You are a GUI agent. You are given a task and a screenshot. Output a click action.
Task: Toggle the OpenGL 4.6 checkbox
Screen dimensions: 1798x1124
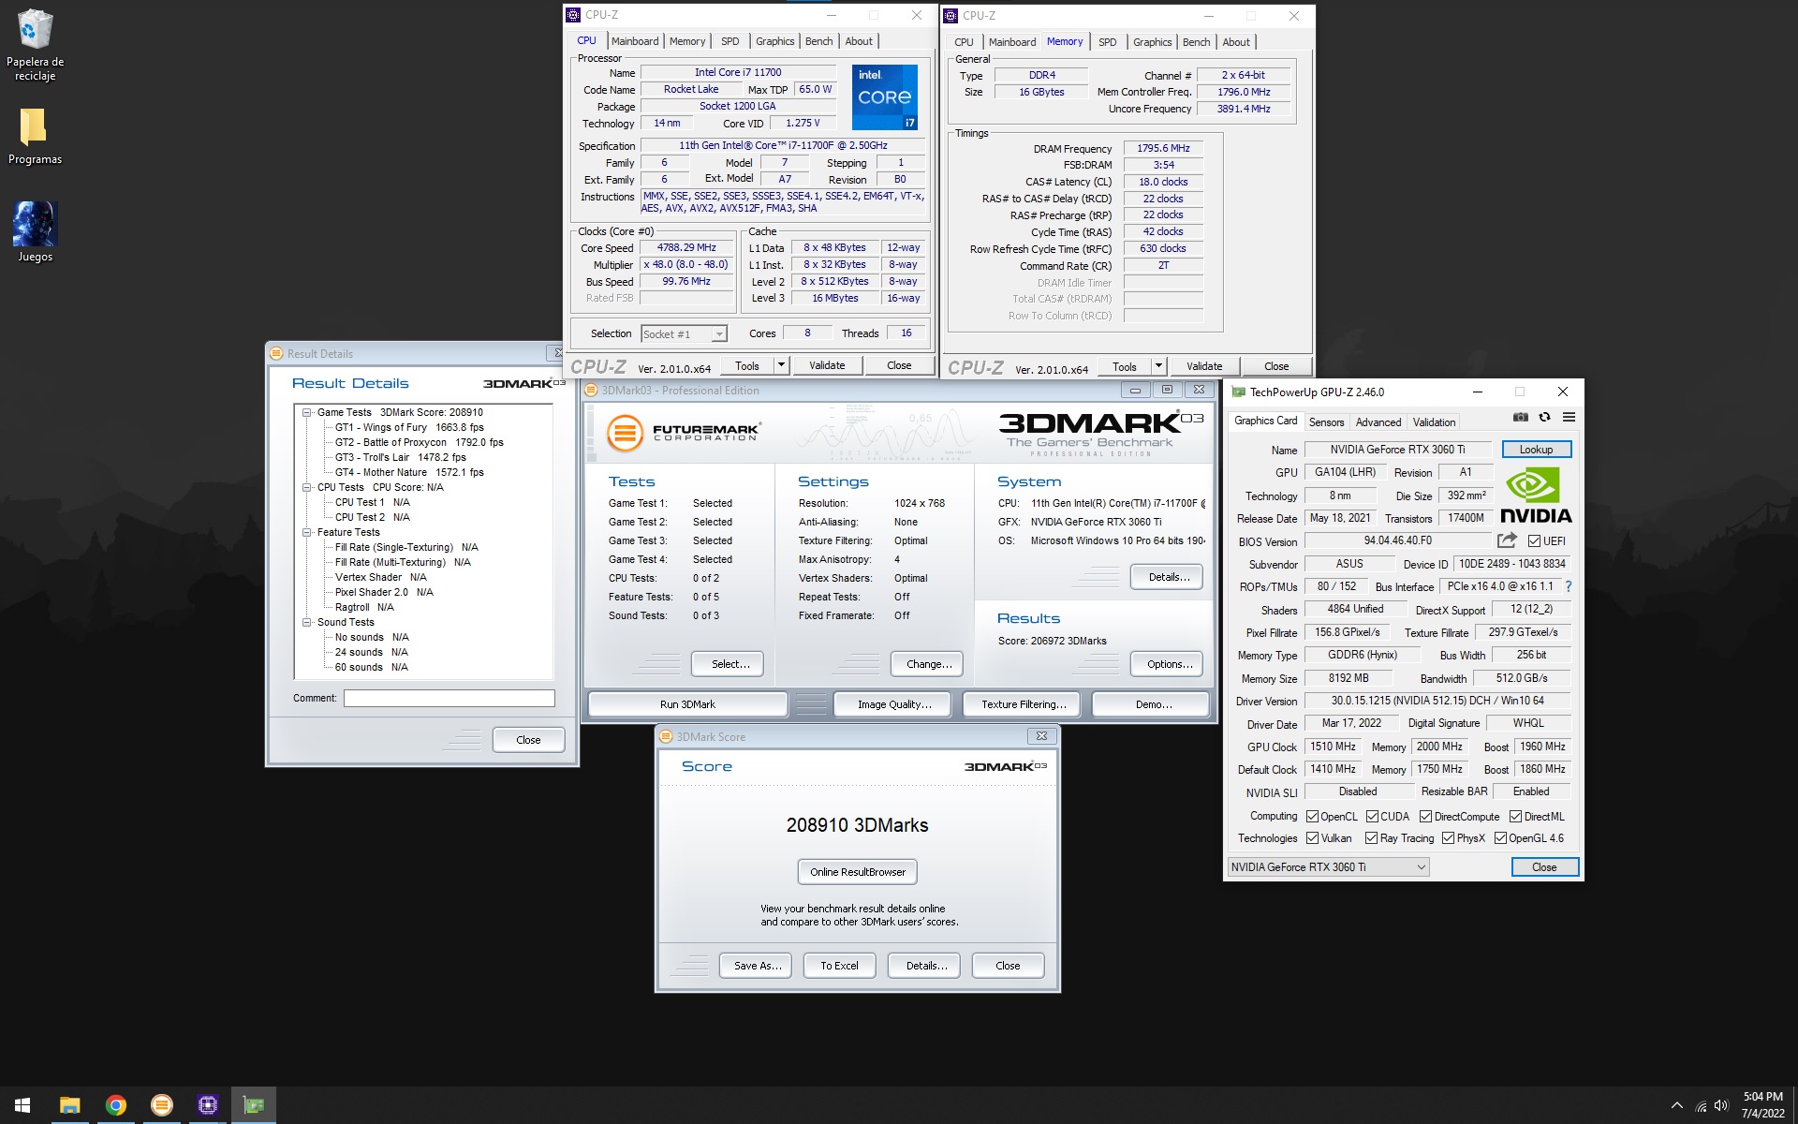tap(1500, 838)
